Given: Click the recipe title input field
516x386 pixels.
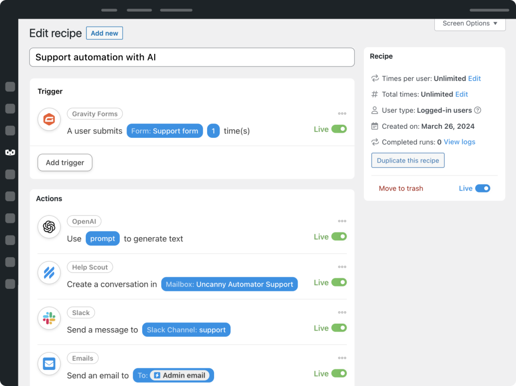Looking at the screenshot, I should 192,57.
